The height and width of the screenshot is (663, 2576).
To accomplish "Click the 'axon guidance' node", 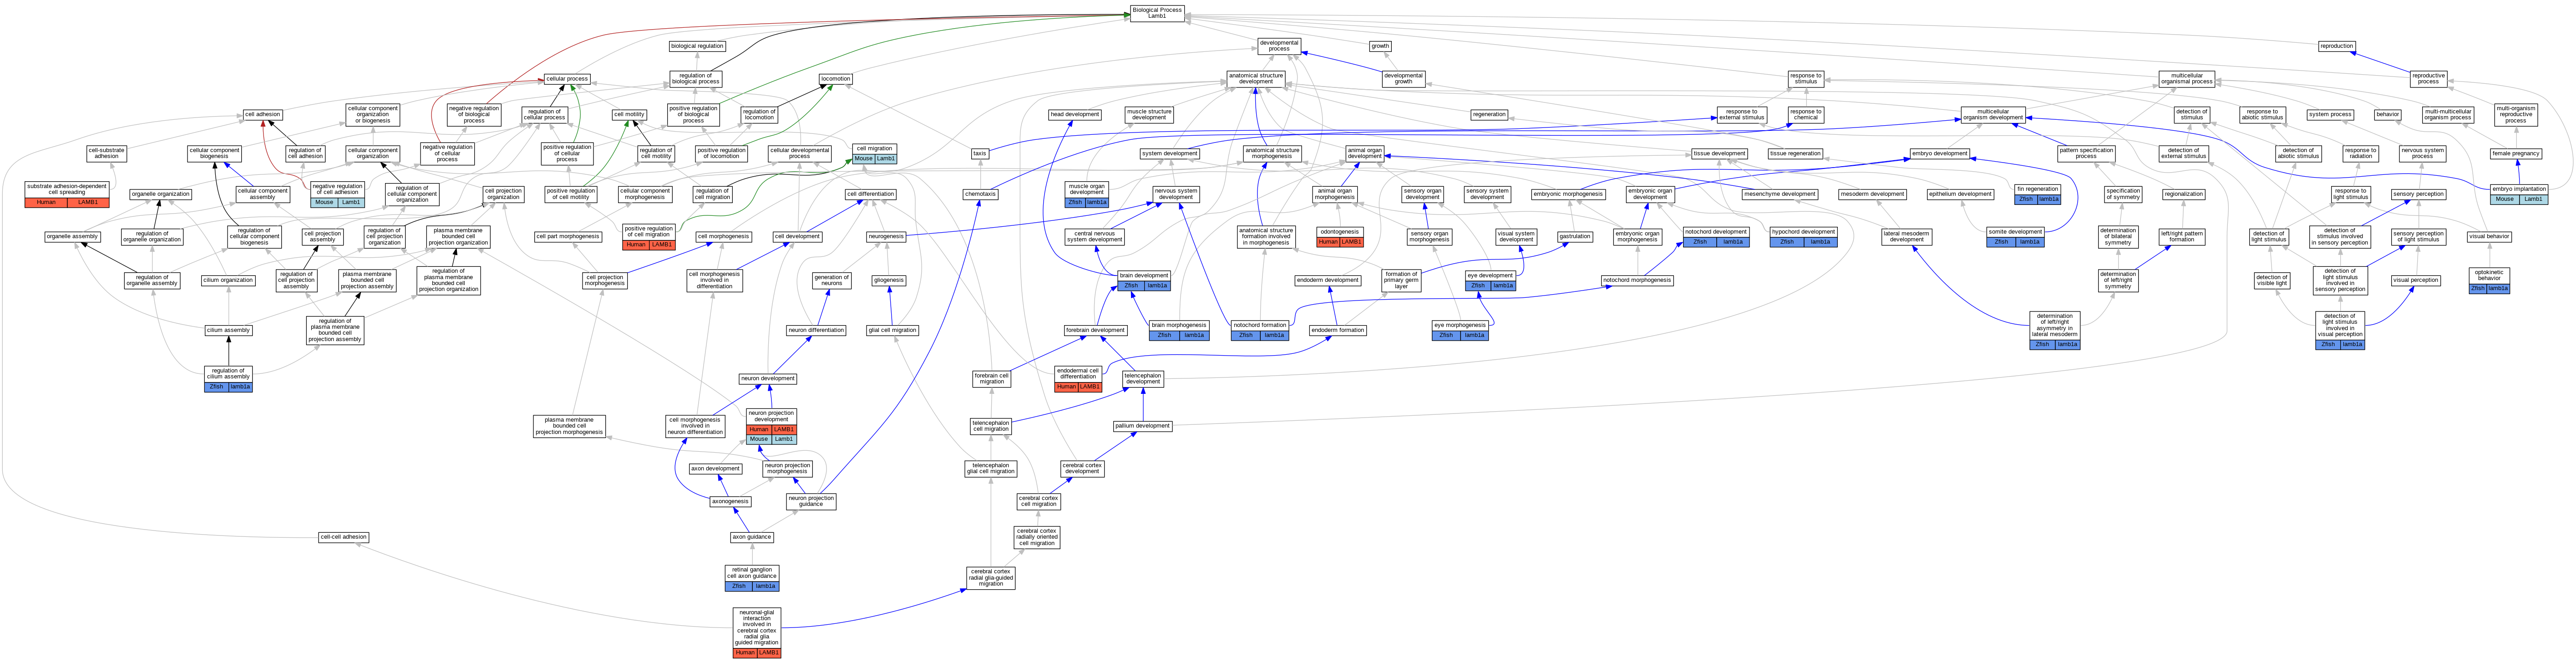I will pos(752,538).
